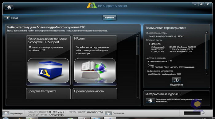Click the 'D:\ (RECOVERY)' disk row
The height and width of the screenshot is (119, 215).
[172, 49]
